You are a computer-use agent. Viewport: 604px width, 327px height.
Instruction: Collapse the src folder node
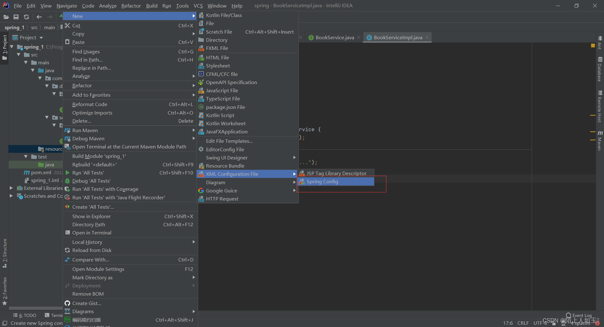click(x=19, y=55)
